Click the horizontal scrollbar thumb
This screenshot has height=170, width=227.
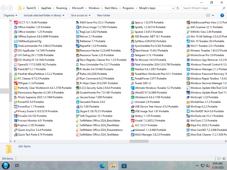click(139, 141)
